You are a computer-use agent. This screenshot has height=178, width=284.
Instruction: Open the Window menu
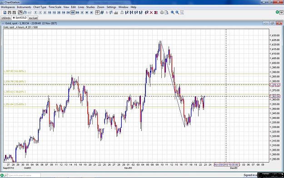pos(123,7)
